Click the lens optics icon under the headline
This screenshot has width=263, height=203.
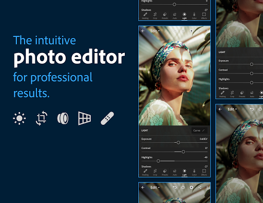coord(63,118)
